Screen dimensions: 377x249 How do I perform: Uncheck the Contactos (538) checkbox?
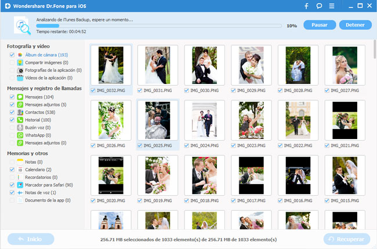(x=12, y=112)
